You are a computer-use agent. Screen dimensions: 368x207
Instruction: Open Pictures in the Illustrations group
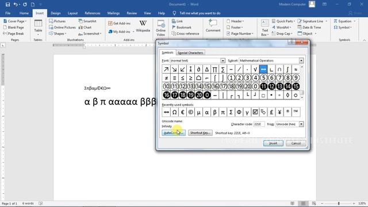pyautogui.click(x=57, y=21)
